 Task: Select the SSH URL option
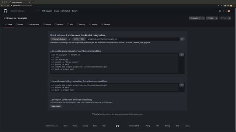(x=83, y=39)
